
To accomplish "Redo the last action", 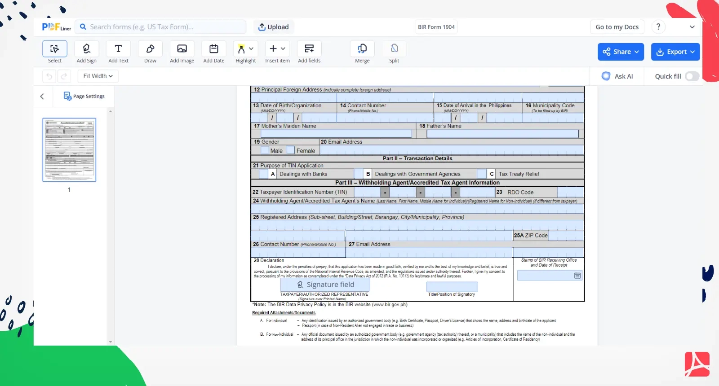I will [64, 76].
